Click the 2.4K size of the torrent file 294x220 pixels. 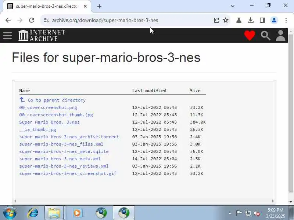[x=195, y=137]
